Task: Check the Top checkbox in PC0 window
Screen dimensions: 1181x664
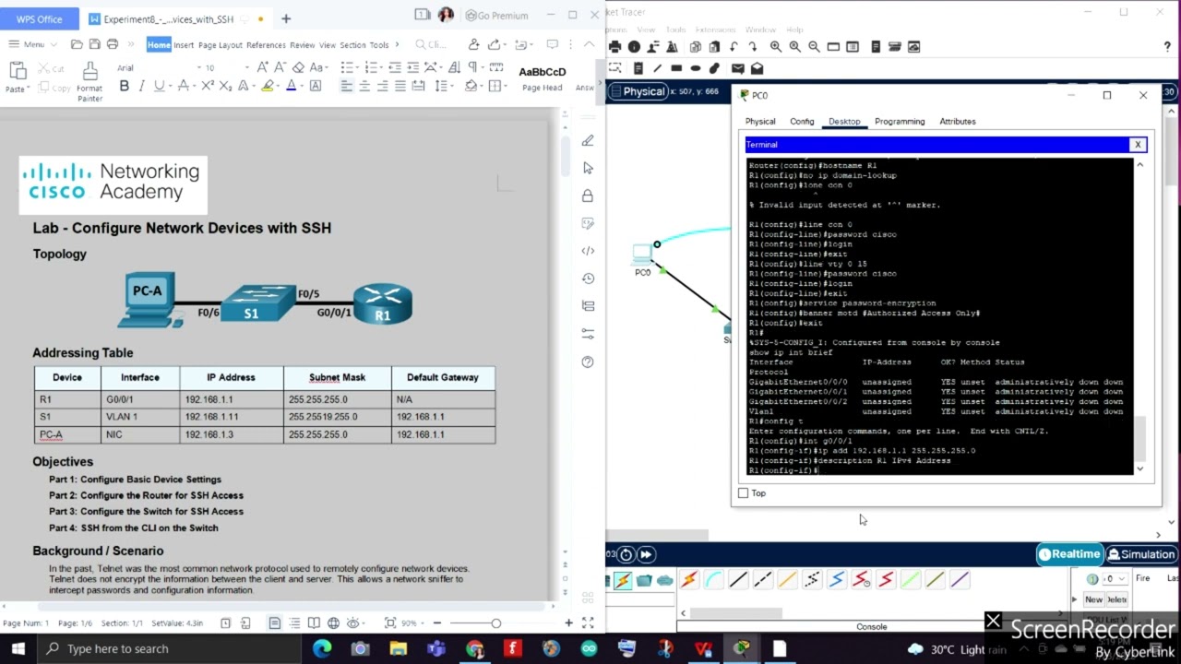Action: (744, 493)
